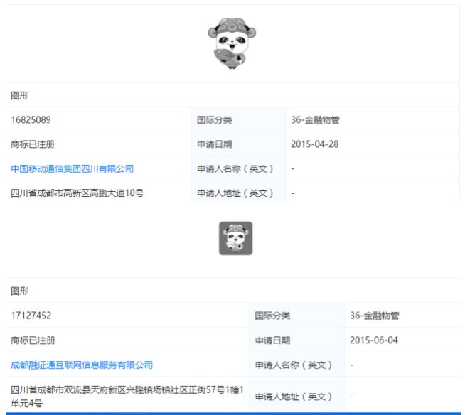Select 36-金融物管 in record 16825089

315,120
